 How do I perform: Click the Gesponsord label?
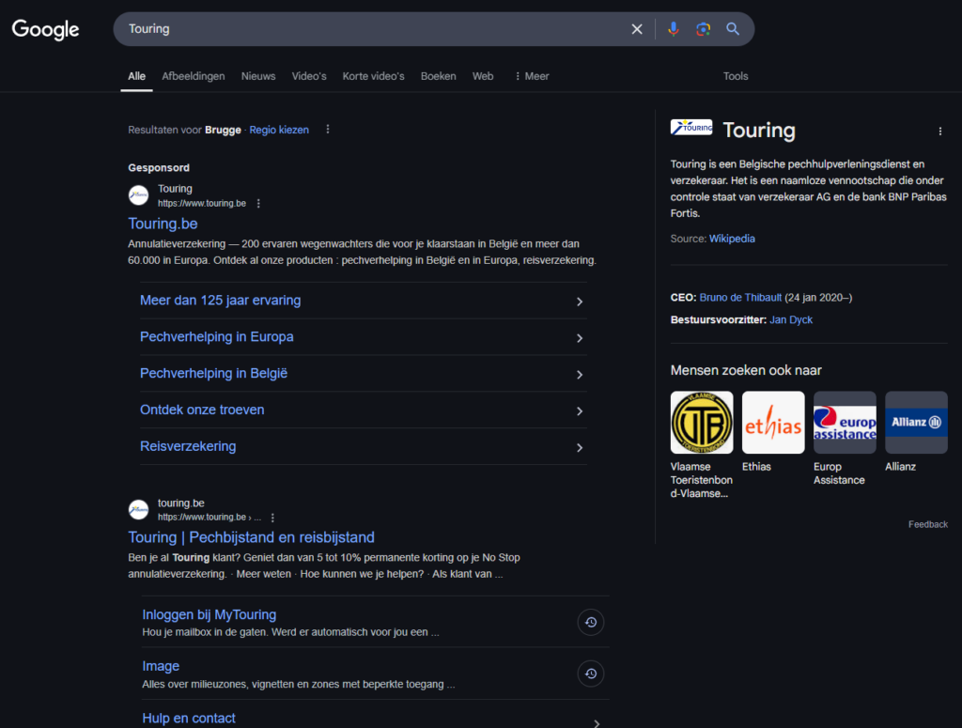pyautogui.click(x=158, y=167)
